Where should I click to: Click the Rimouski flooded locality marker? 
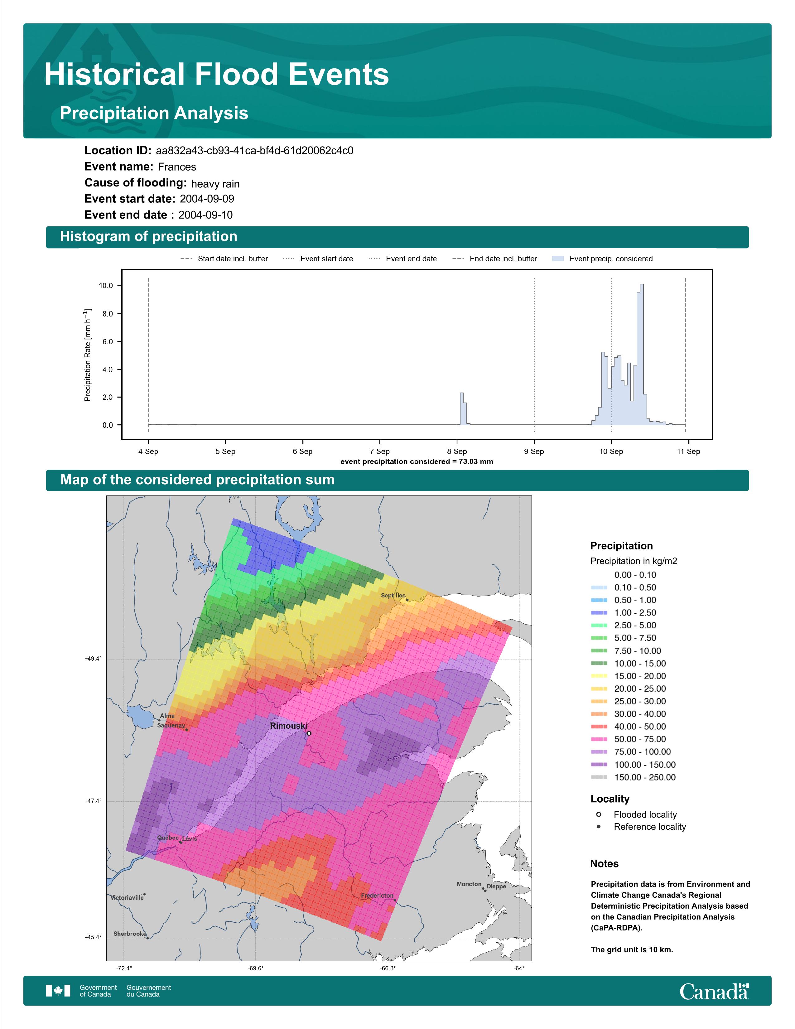pos(309,733)
